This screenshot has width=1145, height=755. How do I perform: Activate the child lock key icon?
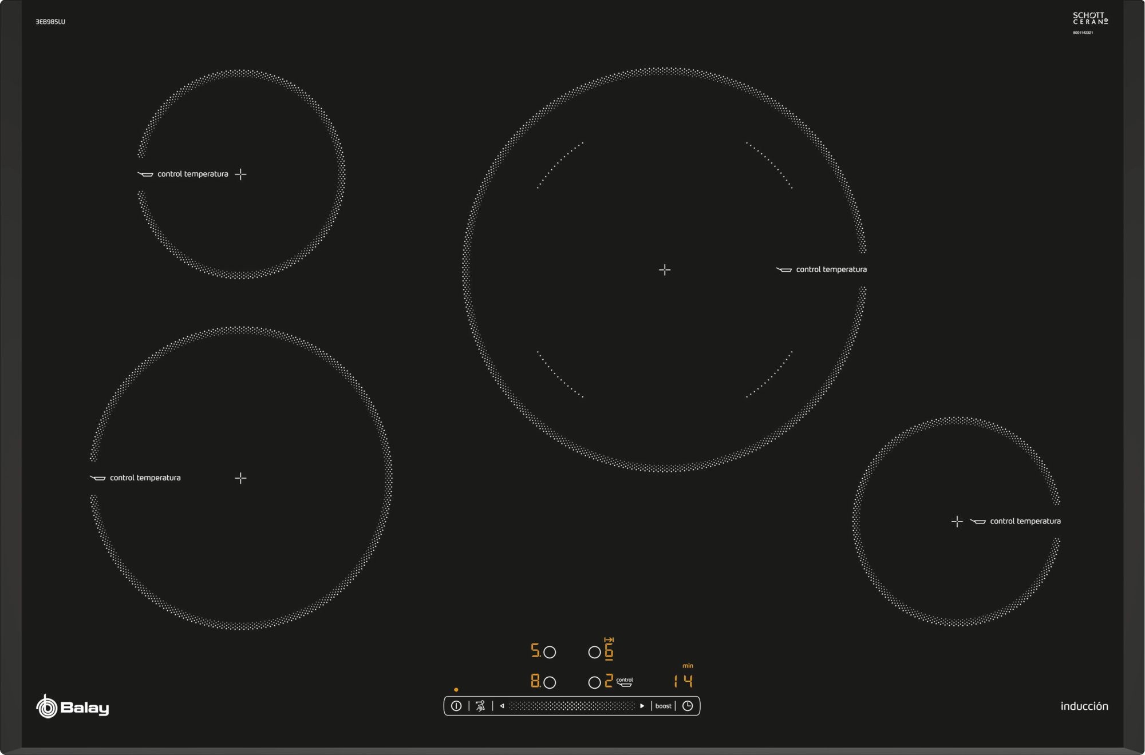tap(480, 706)
